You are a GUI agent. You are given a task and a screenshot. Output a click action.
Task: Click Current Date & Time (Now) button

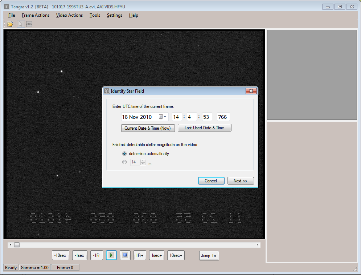pyautogui.click(x=148, y=128)
